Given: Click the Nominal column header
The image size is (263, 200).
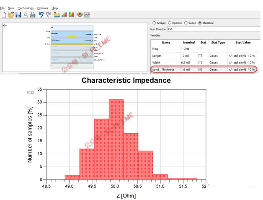Looking at the screenshot, I should [189, 43].
